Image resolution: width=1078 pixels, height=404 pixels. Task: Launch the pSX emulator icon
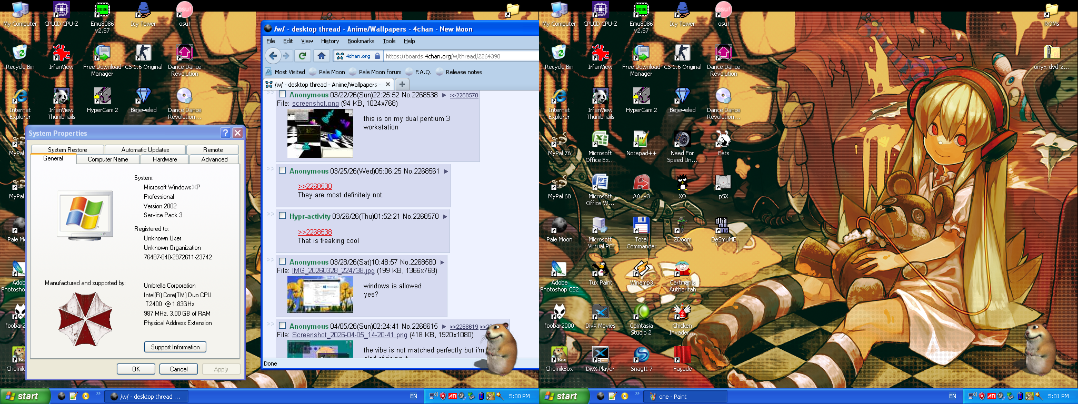[723, 187]
